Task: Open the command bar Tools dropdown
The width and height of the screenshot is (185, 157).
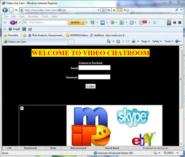Action: 169,41
